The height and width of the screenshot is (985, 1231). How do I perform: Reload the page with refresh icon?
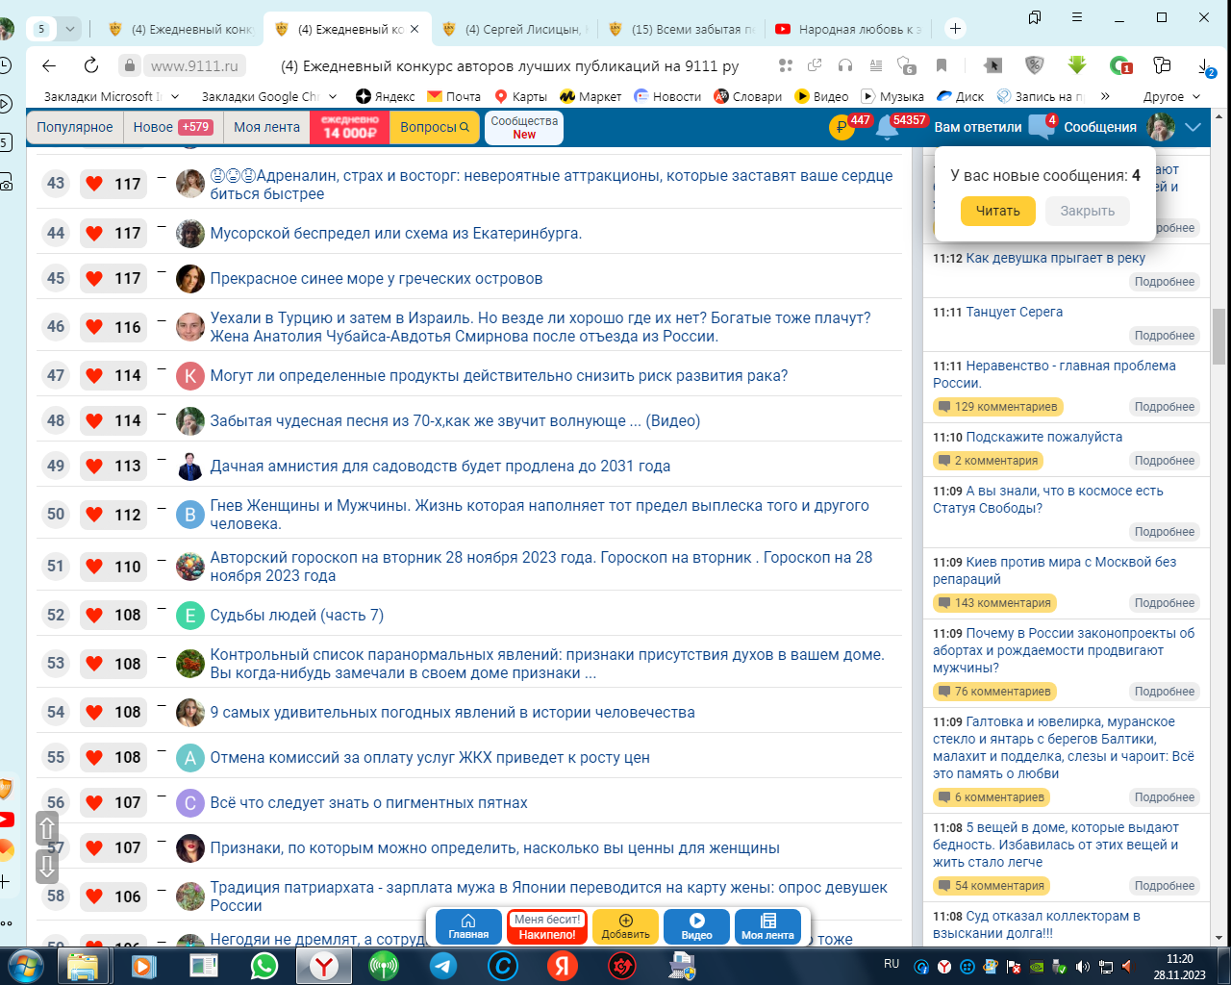tap(91, 65)
